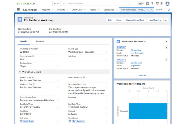Click the New Time Log button
This screenshot has height=124, width=186.
tap(155, 20)
